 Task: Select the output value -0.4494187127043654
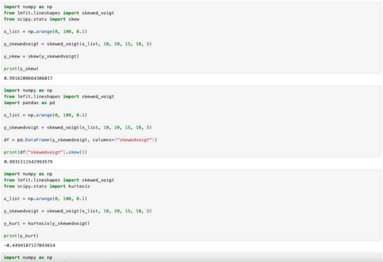coord(29,246)
